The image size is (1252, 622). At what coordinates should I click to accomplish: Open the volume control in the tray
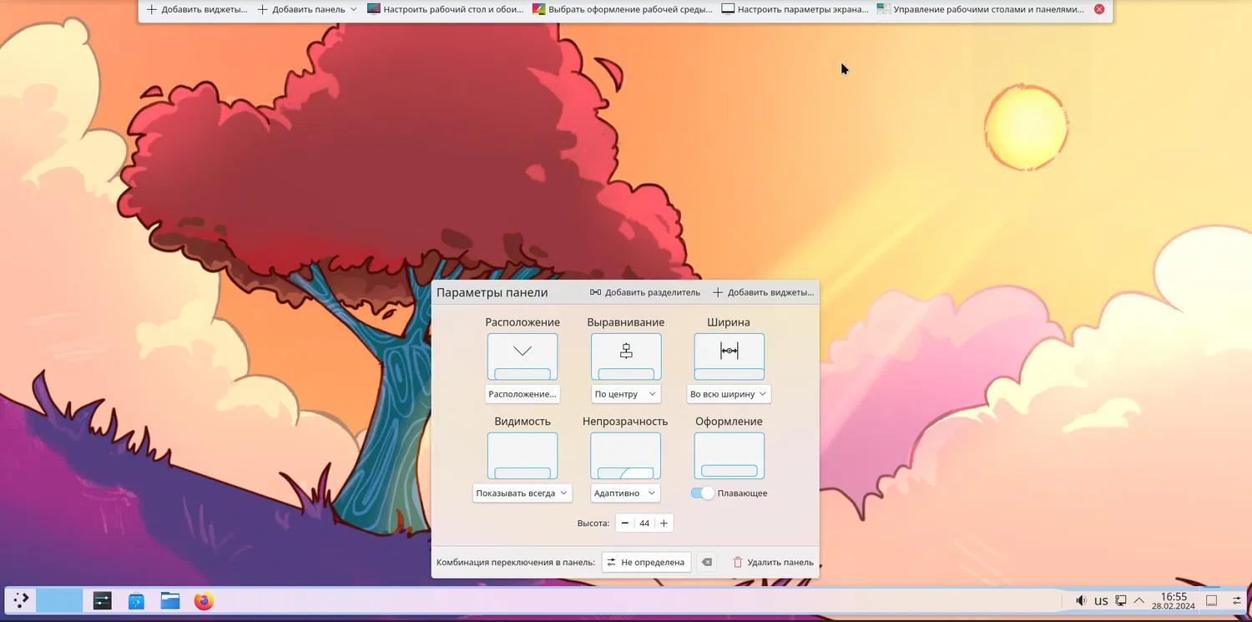click(1081, 600)
